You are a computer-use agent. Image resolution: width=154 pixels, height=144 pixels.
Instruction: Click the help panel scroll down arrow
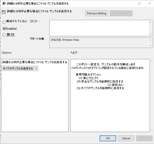tap(152, 130)
